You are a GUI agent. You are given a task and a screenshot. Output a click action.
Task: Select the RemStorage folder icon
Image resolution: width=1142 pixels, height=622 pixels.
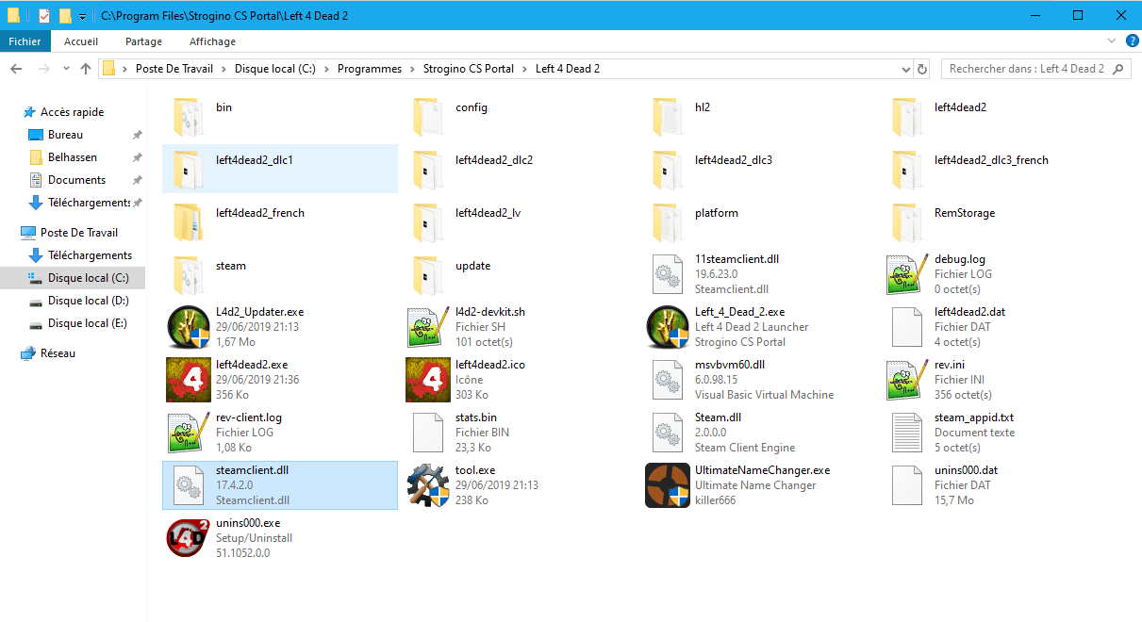click(x=907, y=221)
